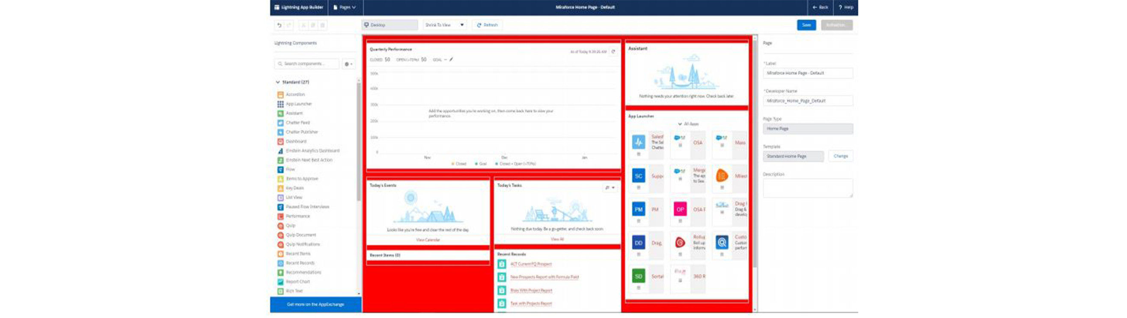Click the PM app tile icon
This screenshot has height=318, width=1127.
pyautogui.click(x=638, y=210)
